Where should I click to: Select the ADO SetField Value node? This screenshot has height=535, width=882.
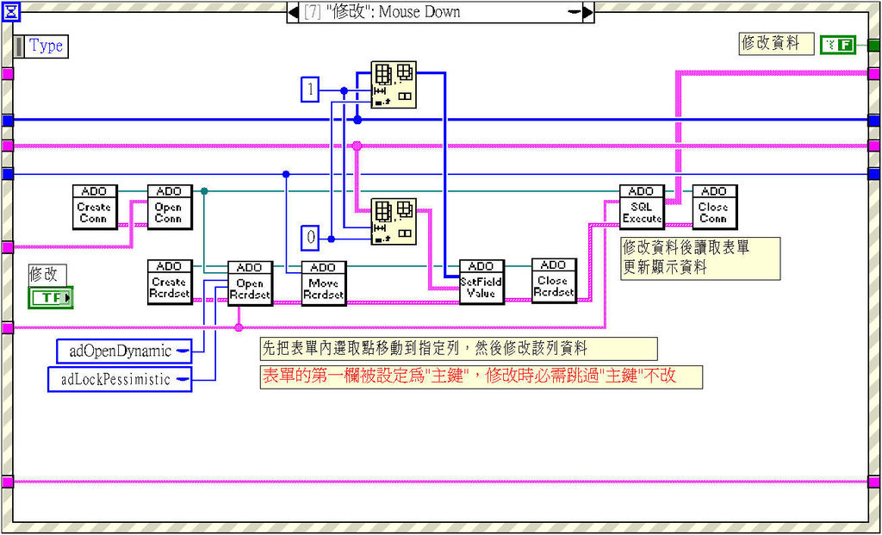coord(481,282)
